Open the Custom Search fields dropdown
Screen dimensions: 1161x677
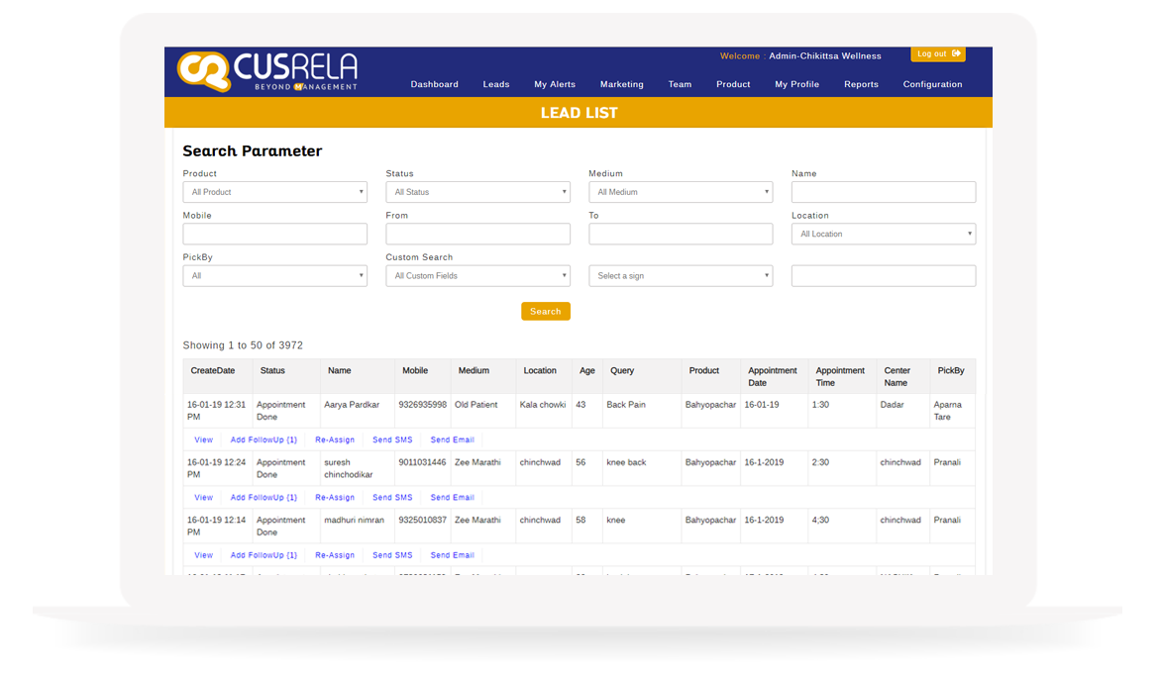point(477,276)
